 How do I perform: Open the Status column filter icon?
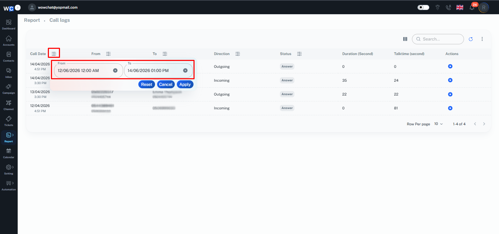tap(300, 54)
